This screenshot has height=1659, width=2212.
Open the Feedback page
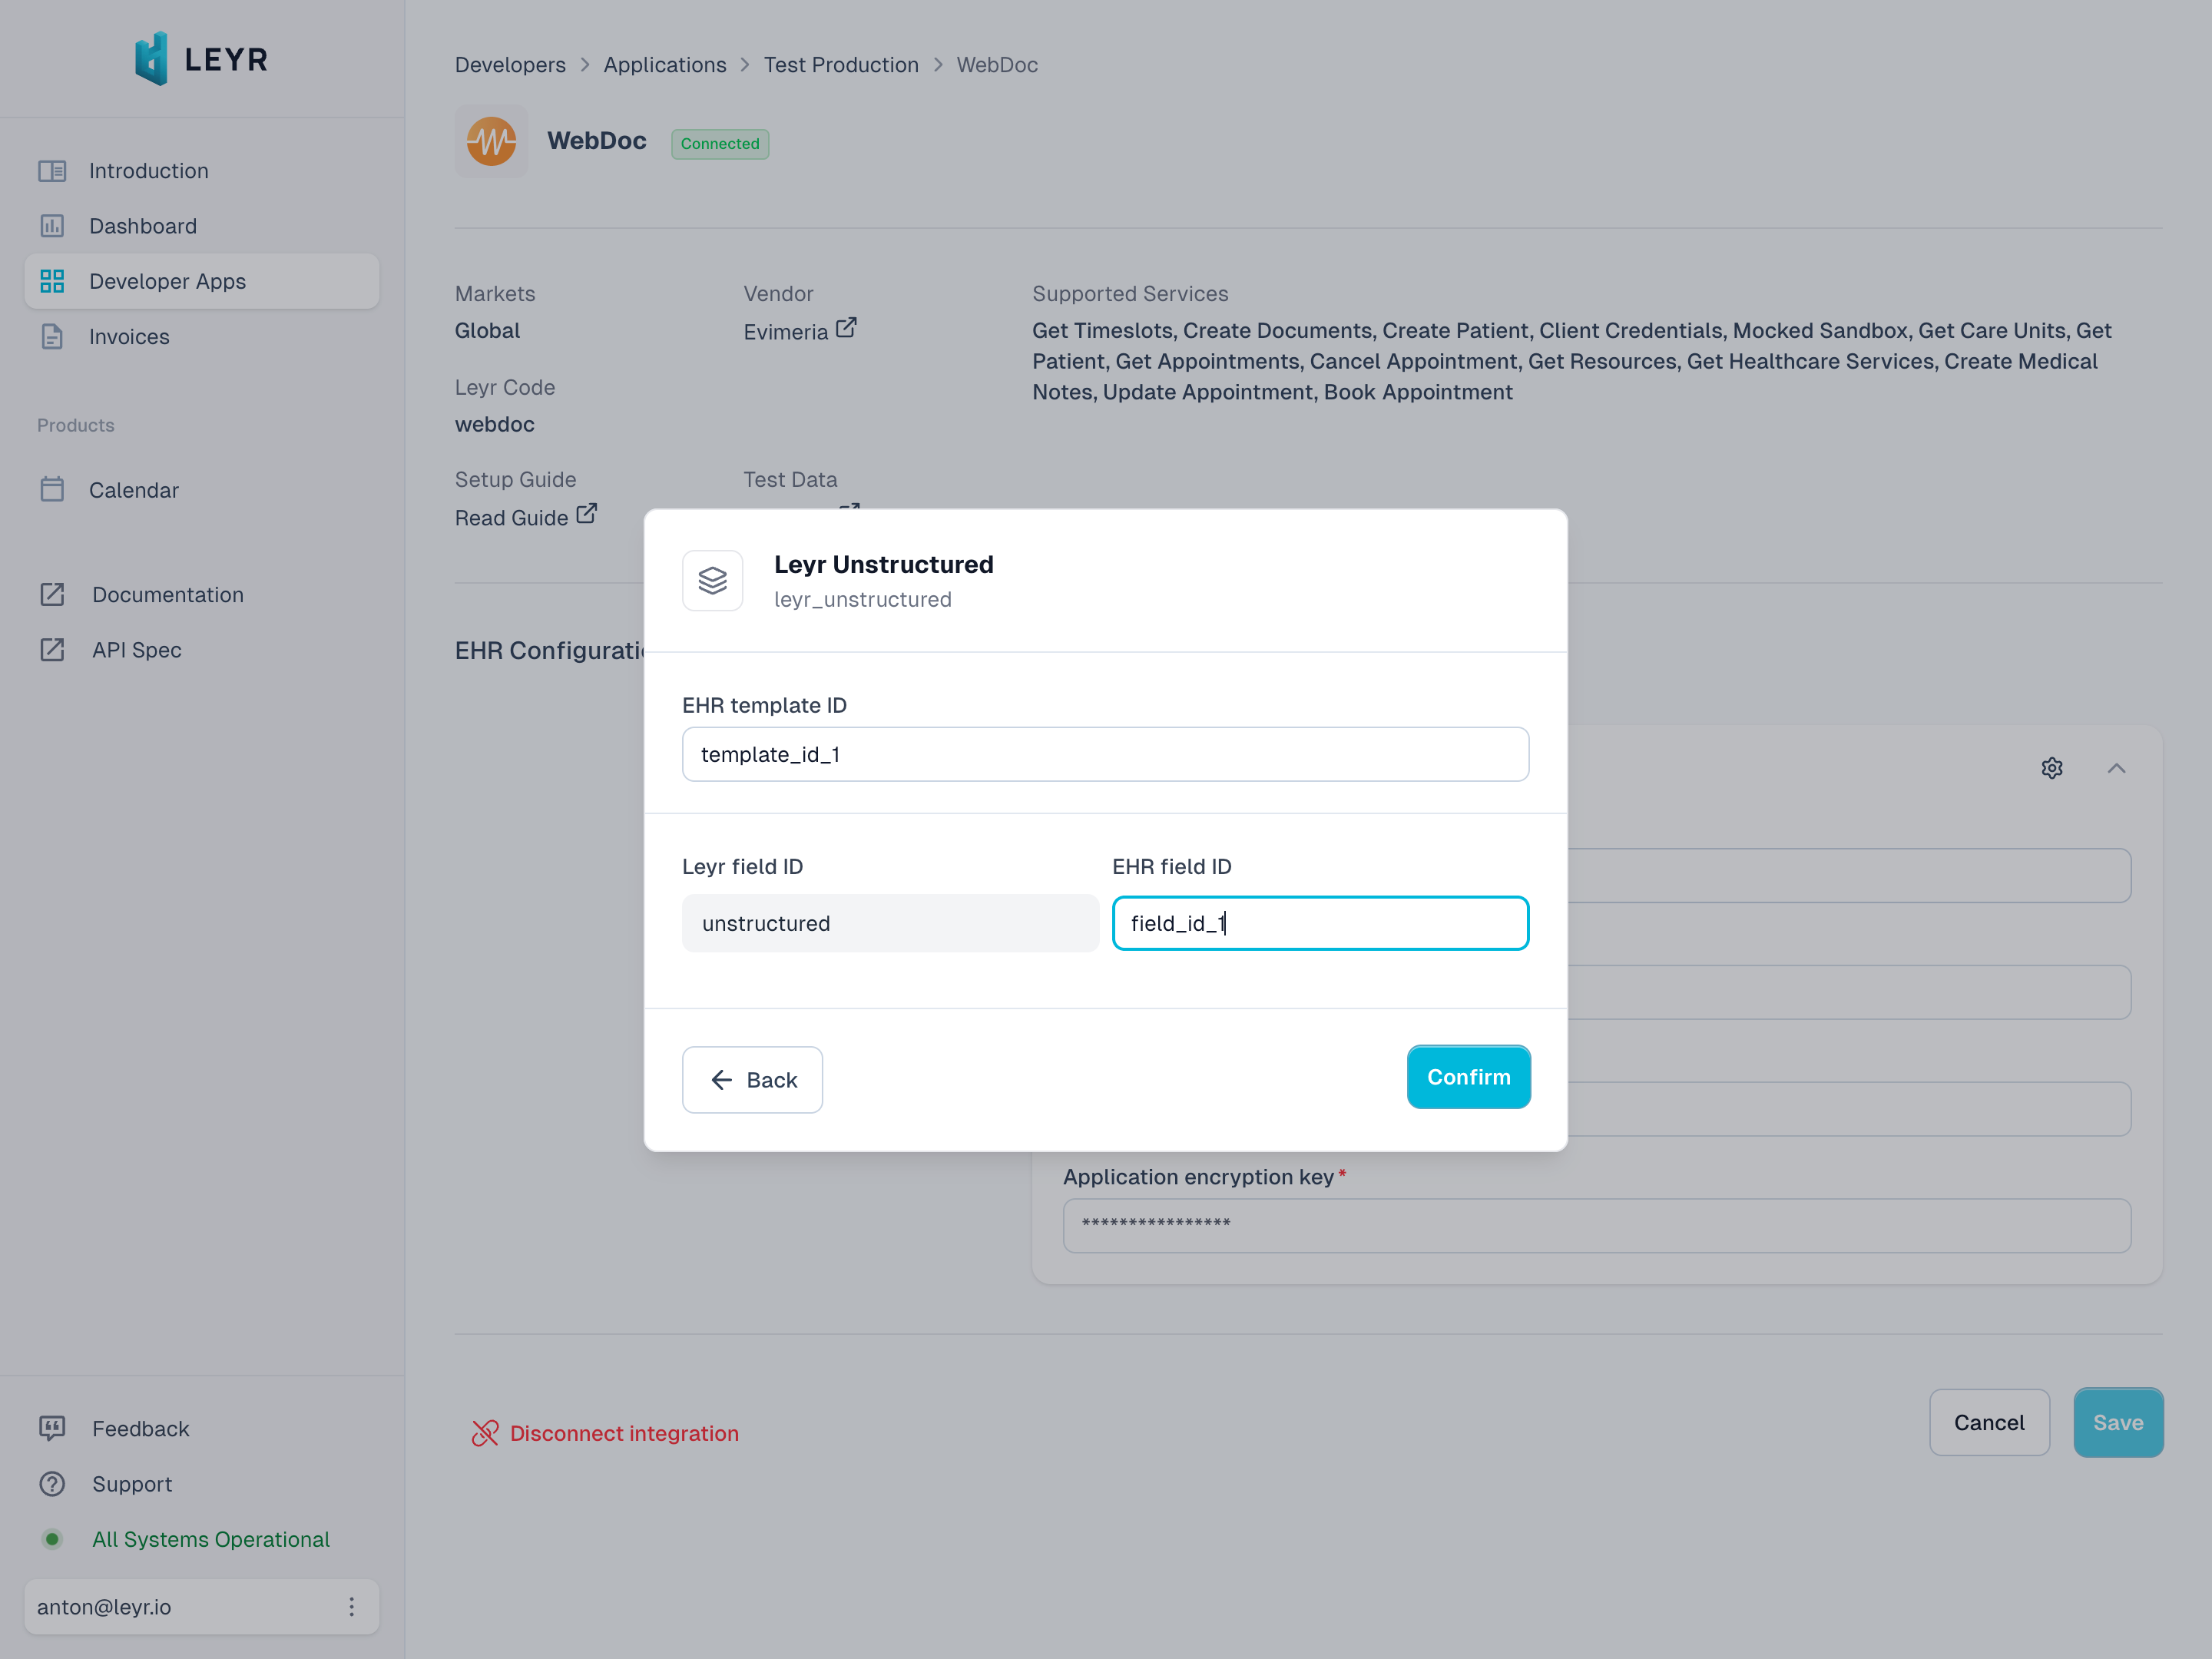tap(140, 1428)
